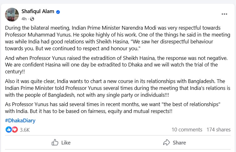Image resolution: width=236 pixels, height=152 pixels.
Task: View the 3.6K reactions list
Action: [25, 130]
